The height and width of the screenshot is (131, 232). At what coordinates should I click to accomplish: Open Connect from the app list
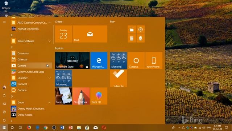32,84
